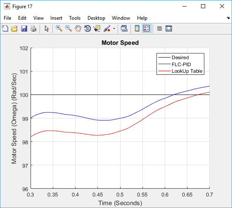232x208 pixels.
Task: Toggle the Edit Plot arrow tool
Action: [47, 28]
